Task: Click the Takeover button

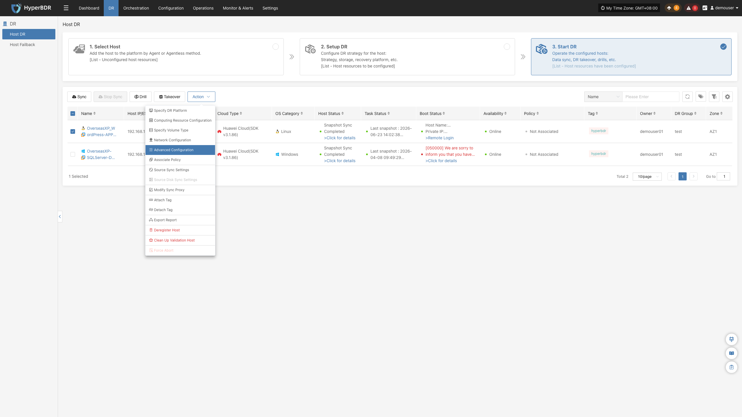Action: (x=169, y=97)
